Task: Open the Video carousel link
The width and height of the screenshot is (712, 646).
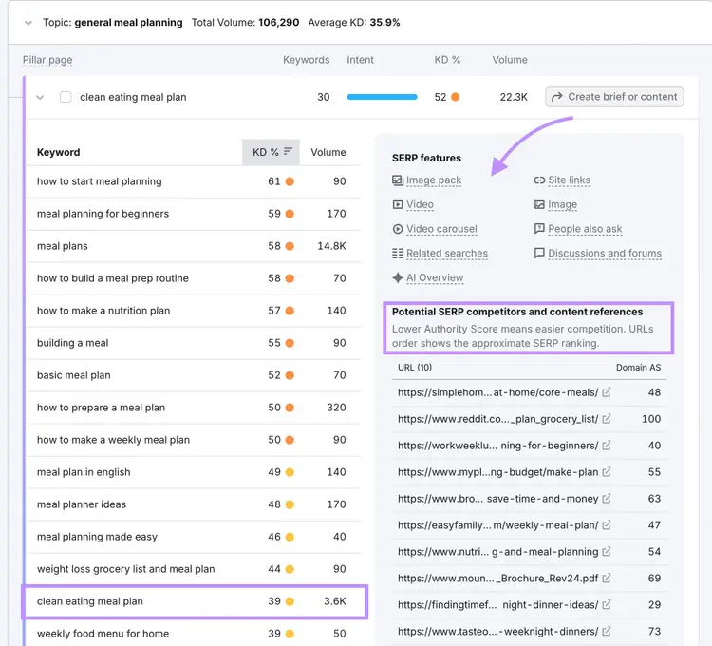Action: (441, 229)
